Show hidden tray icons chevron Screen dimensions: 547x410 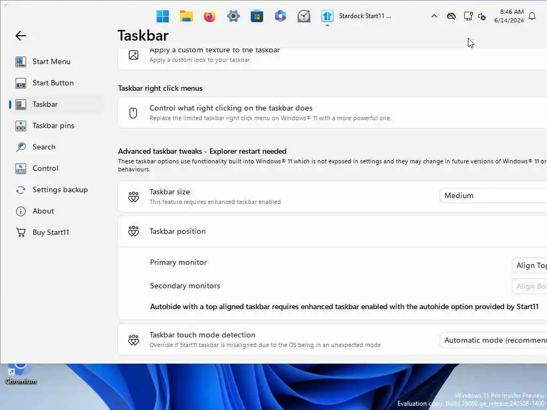click(x=434, y=16)
